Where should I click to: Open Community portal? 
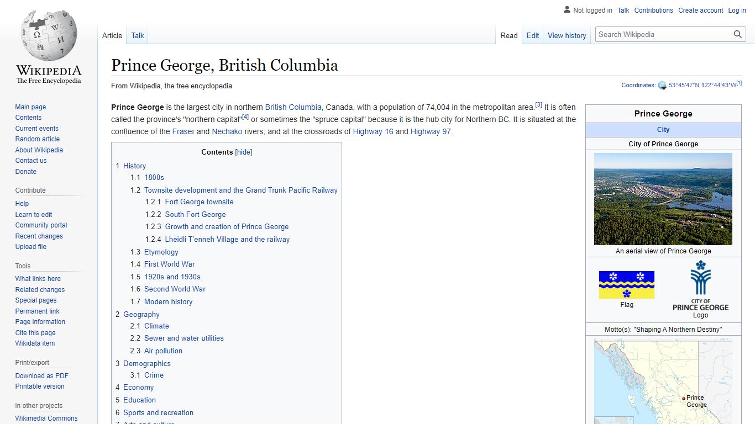[x=41, y=225]
